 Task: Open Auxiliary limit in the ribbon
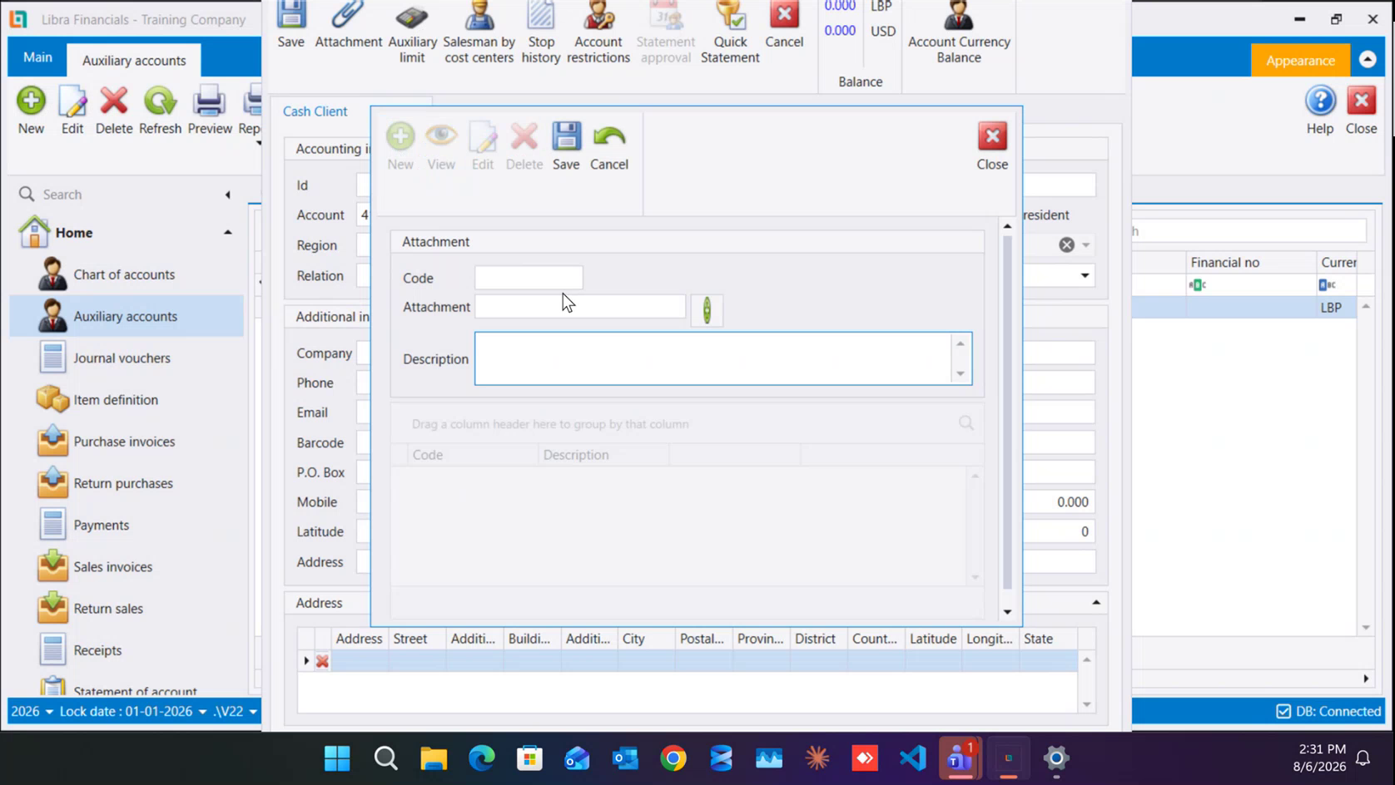[412, 33]
